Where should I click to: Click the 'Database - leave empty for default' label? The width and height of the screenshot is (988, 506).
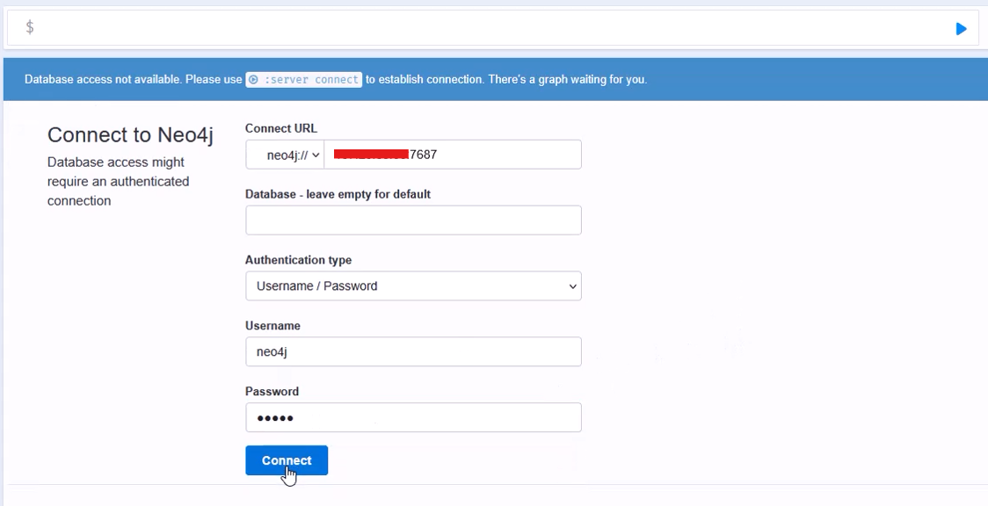click(338, 194)
